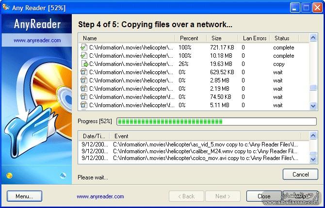Click the Close button at the bottom
The image size is (325, 208).
[264, 196]
